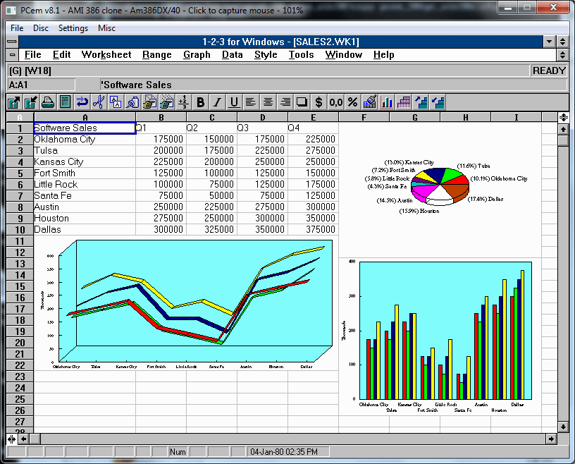Open PCem's Misc menu
575x464 pixels.
pyautogui.click(x=106, y=28)
